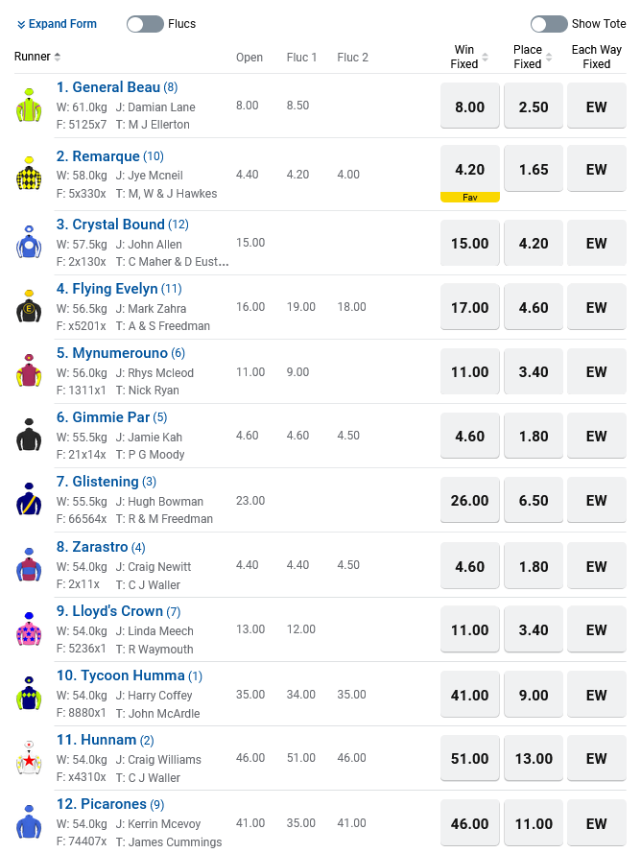Image resolution: width=641 pixels, height=853 pixels.
Task: Sort by Place Fixed column arrows
Action: tap(550, 58)
